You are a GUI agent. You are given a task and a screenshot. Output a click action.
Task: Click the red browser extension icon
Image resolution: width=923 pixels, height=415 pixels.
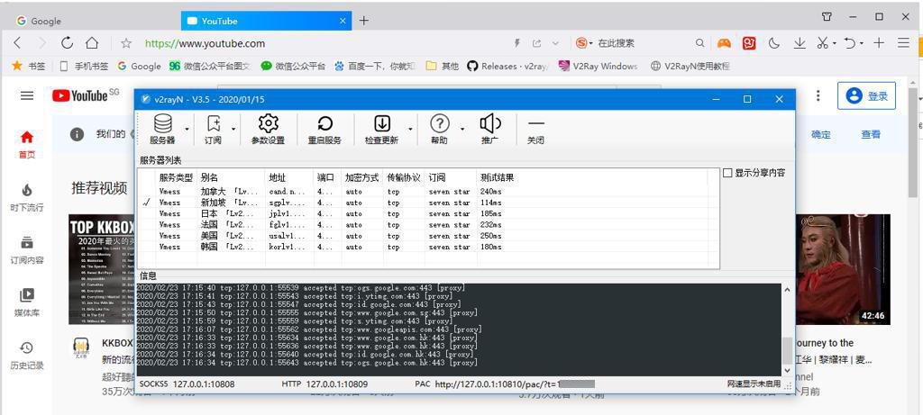point(749,43)
